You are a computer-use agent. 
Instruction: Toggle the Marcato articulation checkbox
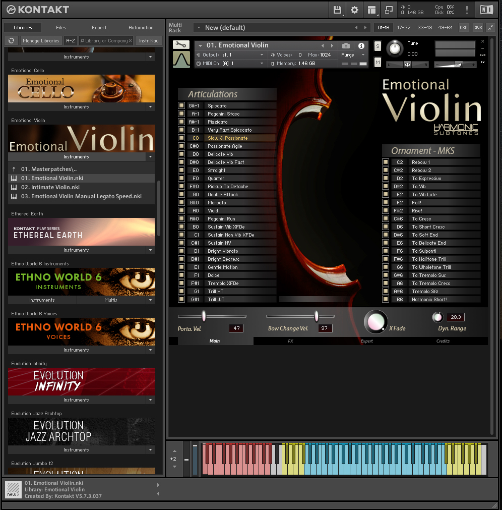click(x=181, y=202)
